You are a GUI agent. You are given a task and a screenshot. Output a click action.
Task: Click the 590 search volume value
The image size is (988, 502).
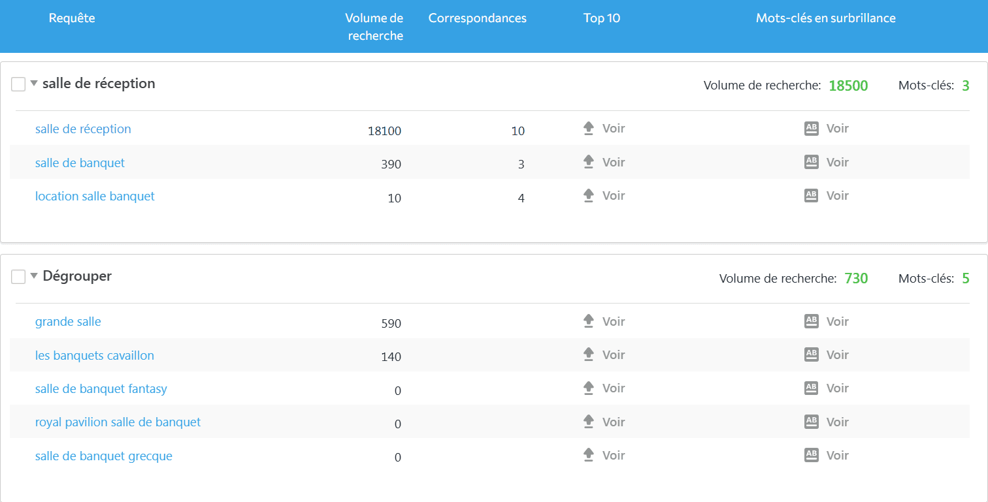pos(391,324)
